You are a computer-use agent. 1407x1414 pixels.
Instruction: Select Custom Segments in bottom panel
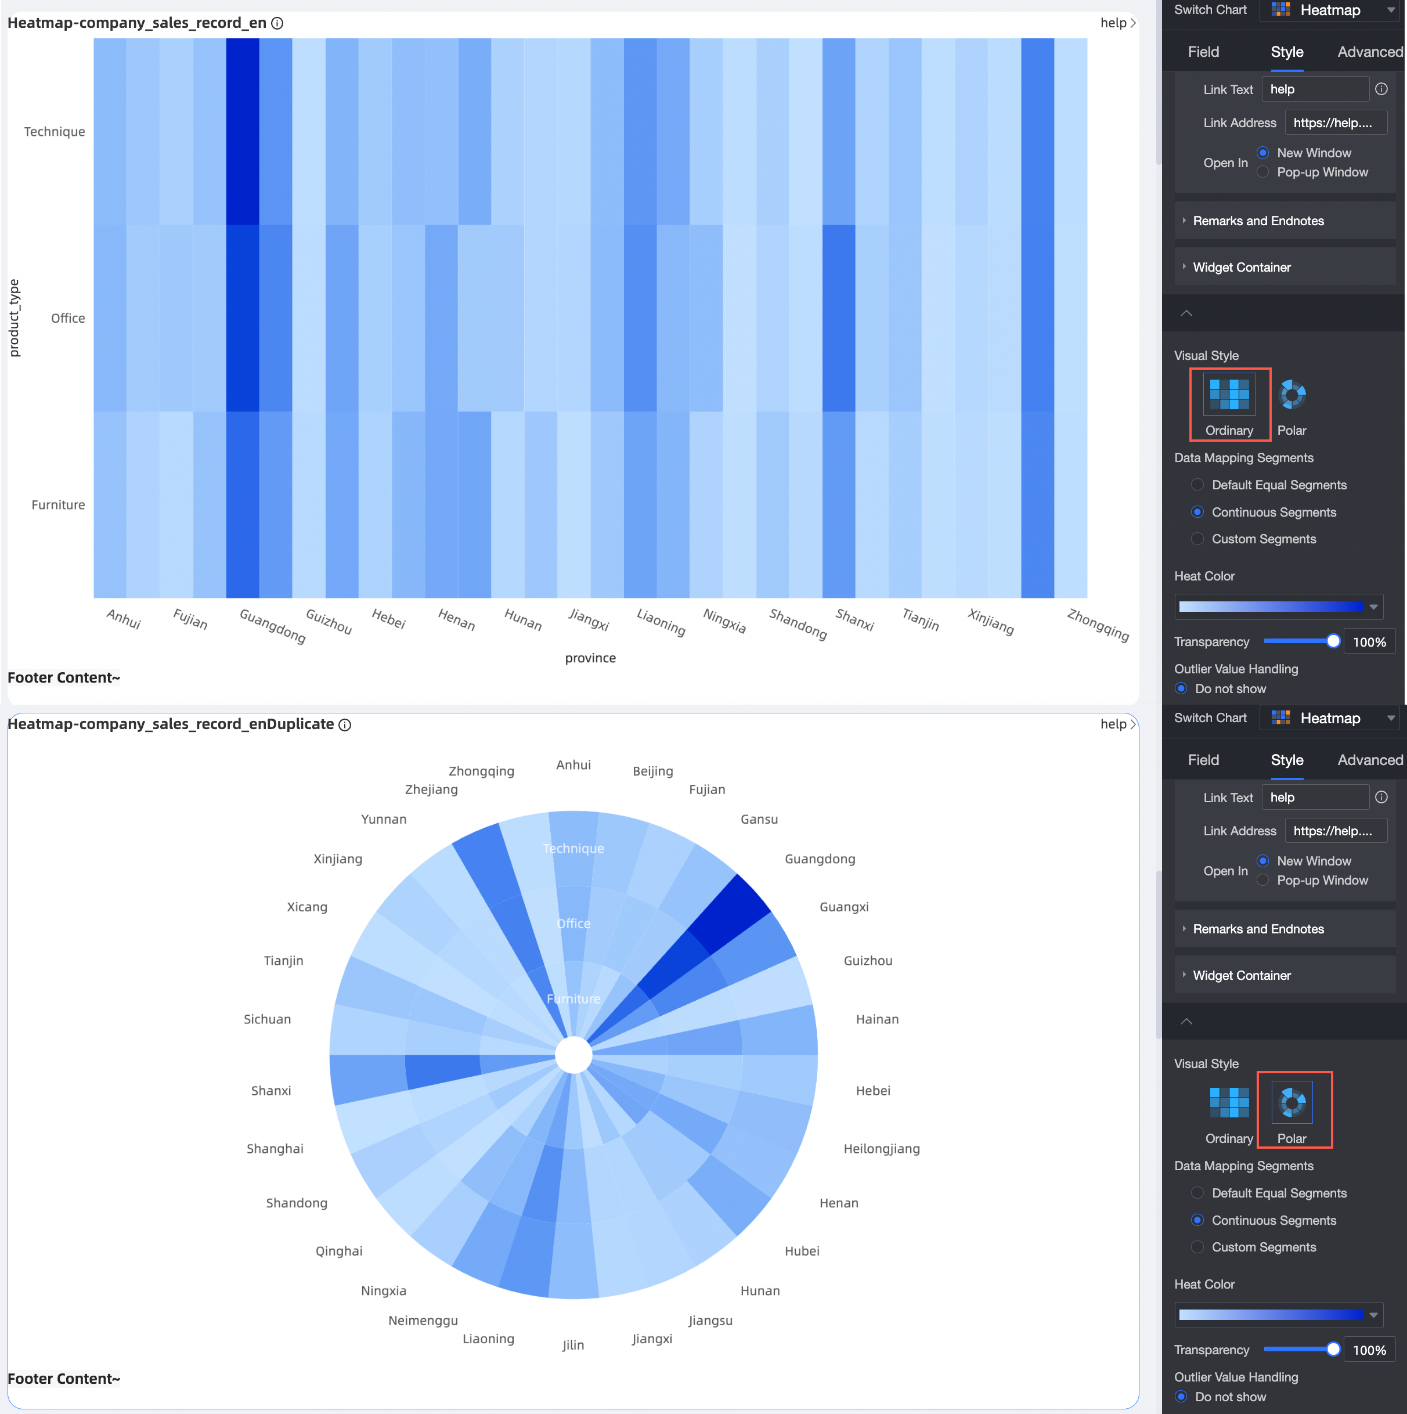click(x=1197, y=1247)
